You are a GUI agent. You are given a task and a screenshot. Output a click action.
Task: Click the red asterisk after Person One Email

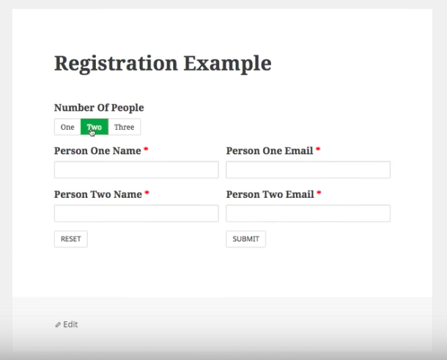pyautogui.click(x=318, y=150)
